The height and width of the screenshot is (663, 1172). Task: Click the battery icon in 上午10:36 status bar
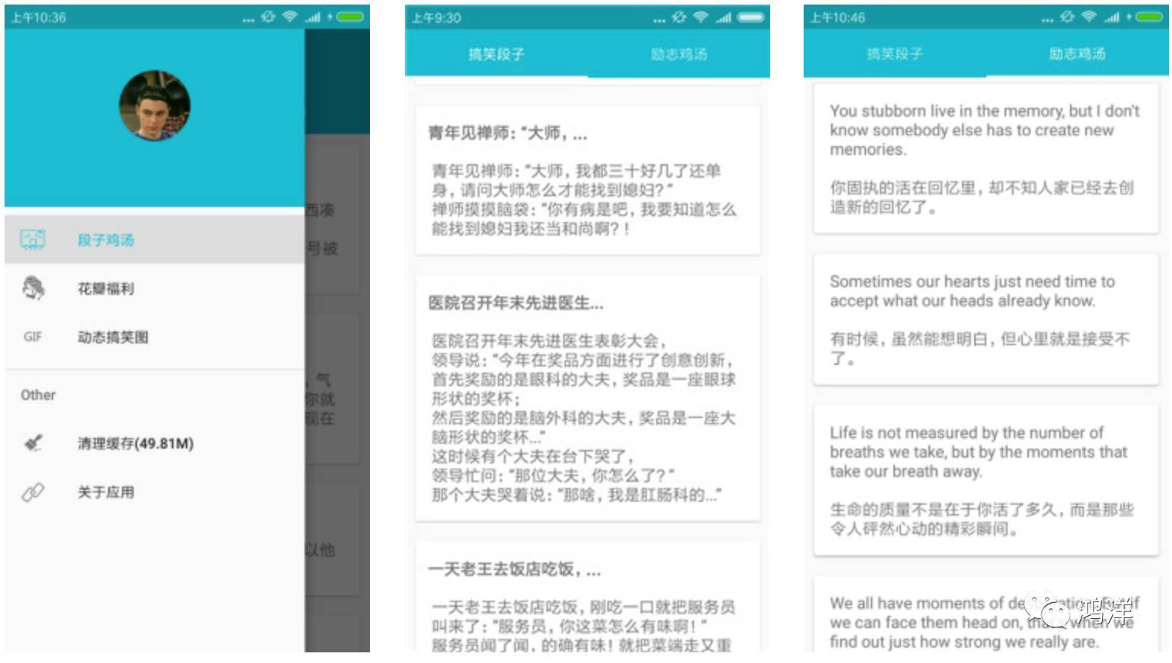click(x=350, y=17)
